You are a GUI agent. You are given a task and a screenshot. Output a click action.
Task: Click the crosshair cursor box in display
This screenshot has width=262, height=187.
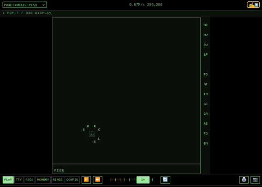click(92, 134)
